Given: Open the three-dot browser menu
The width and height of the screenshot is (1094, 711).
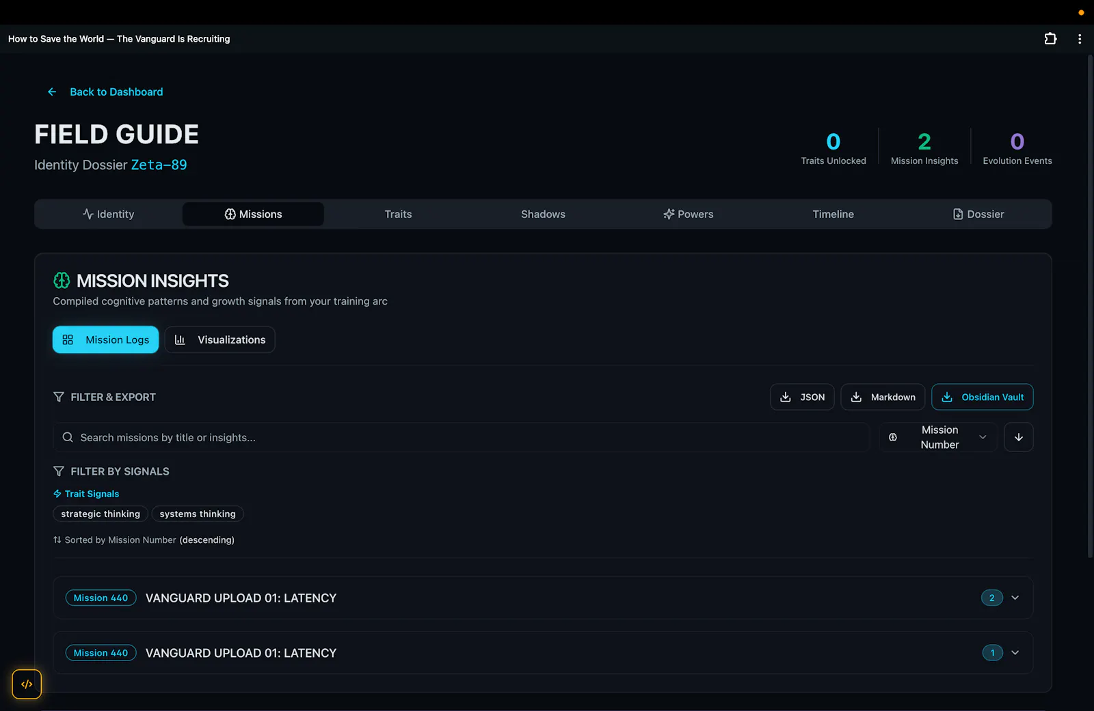Looking at the screenshot, I should coord(1080,39).
